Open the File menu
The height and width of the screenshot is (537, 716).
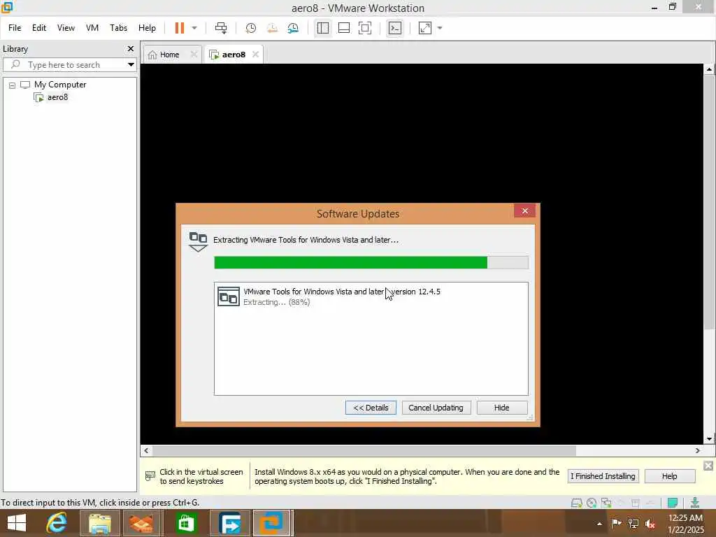point(15,28)
